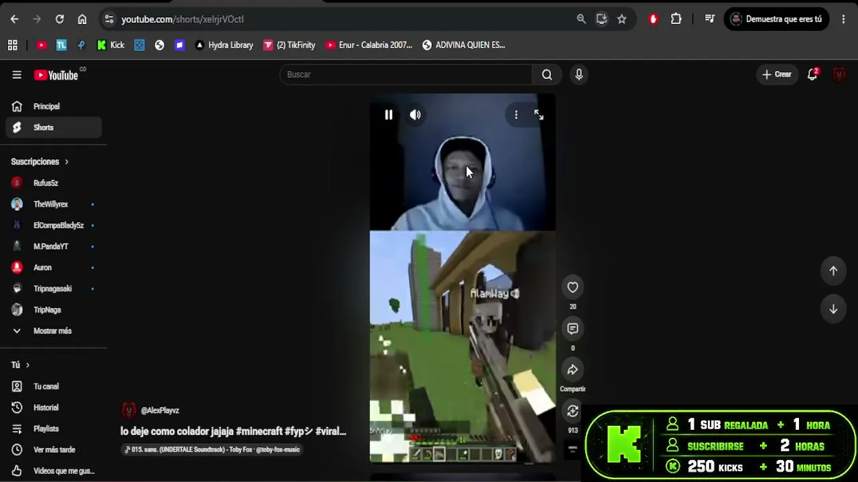
Task: Open Tu canal in sidebar
Action: click(54, 386)
